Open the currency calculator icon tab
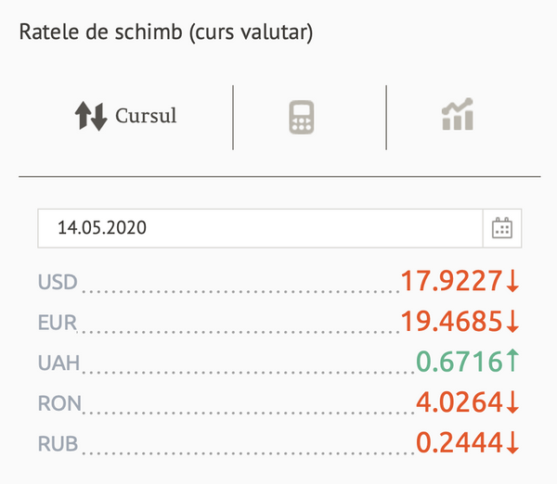557x484 pixels. 301,117
